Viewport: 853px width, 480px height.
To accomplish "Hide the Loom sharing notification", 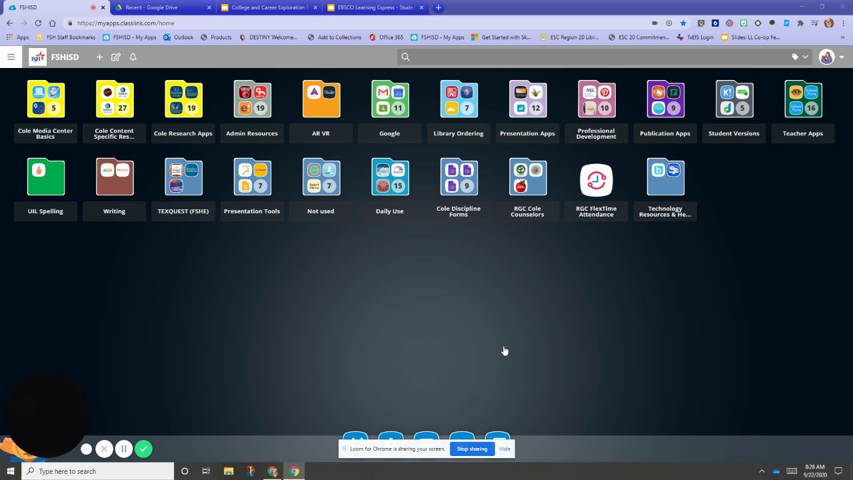I will [x=504, y=449].
